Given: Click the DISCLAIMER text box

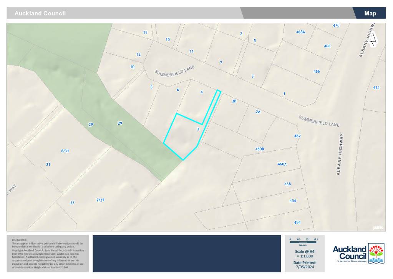Looking at the screenshot, I should click(x=48, y=253).
